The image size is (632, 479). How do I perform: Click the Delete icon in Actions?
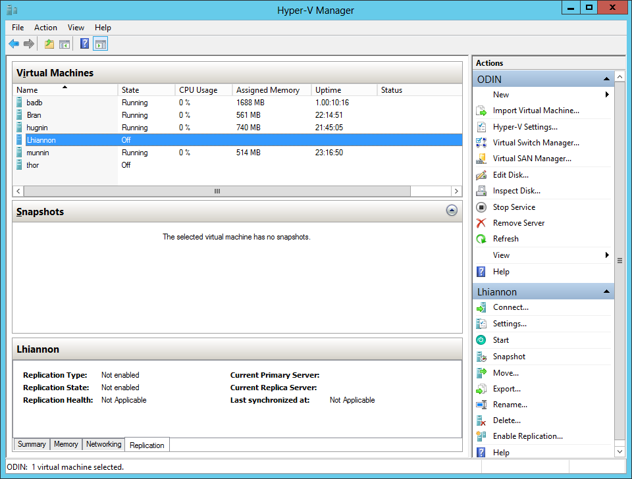click(481, 420)
